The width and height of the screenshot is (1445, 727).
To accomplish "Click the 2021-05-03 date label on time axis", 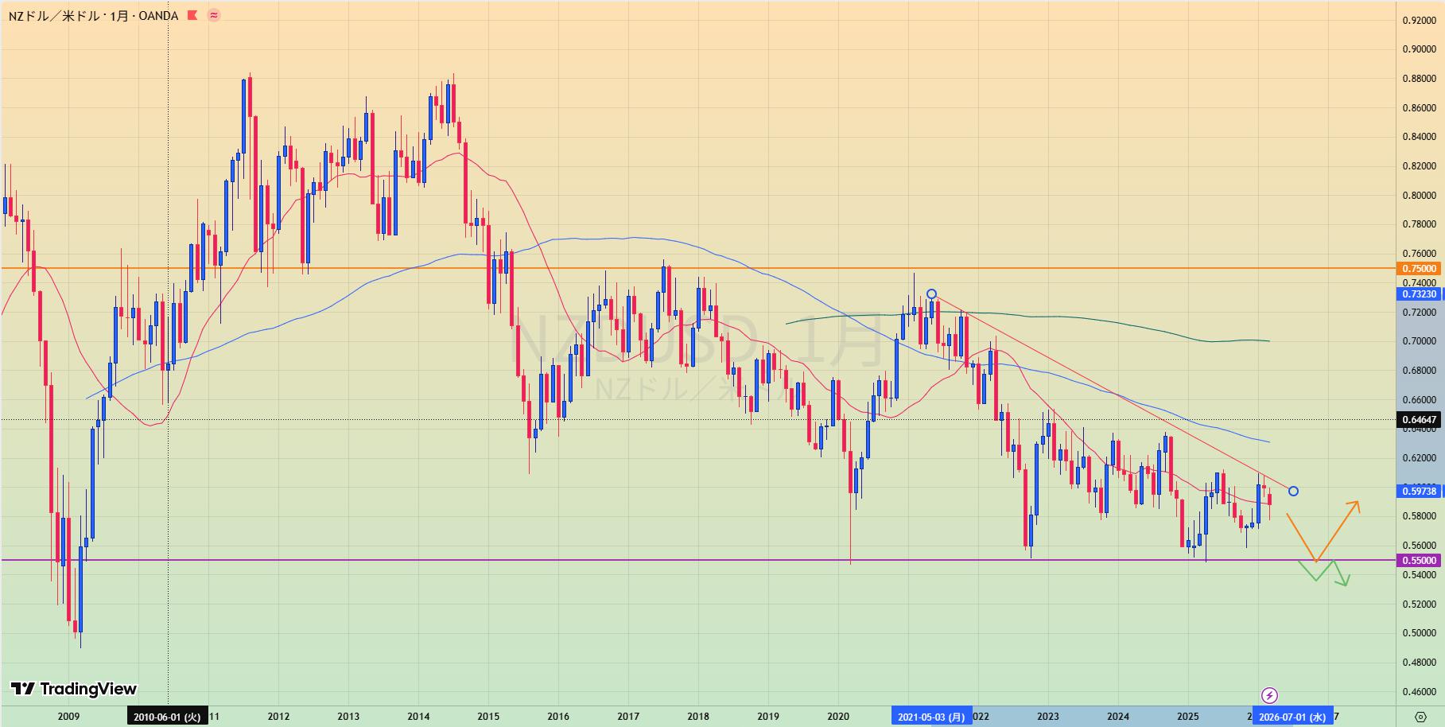I will point(931,717).
